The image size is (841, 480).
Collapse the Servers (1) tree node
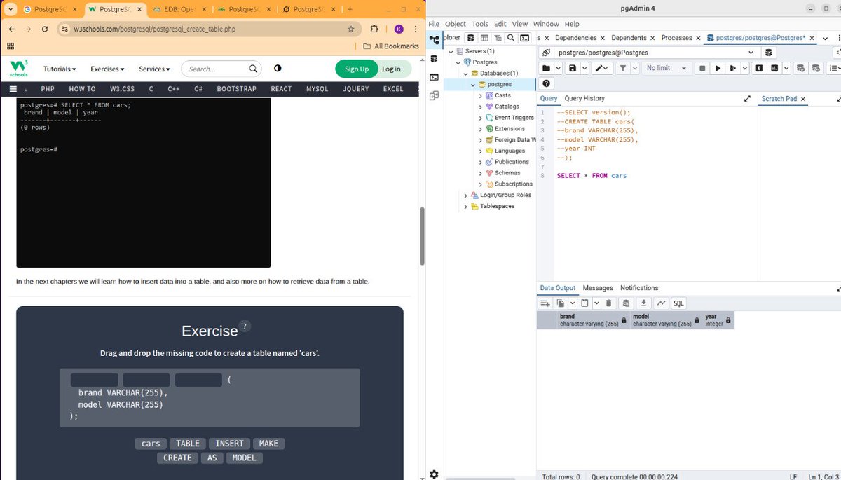(x=451, y=51)
